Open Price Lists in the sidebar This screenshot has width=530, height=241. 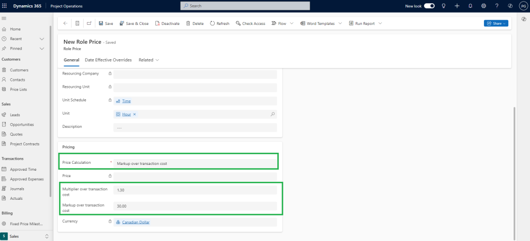pyautogui.click(x=18, y=89)
